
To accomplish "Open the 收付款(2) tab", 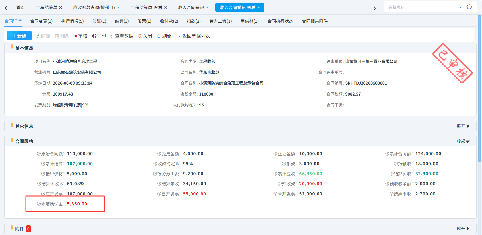I will pyautogui.click(x=169, y=21).
